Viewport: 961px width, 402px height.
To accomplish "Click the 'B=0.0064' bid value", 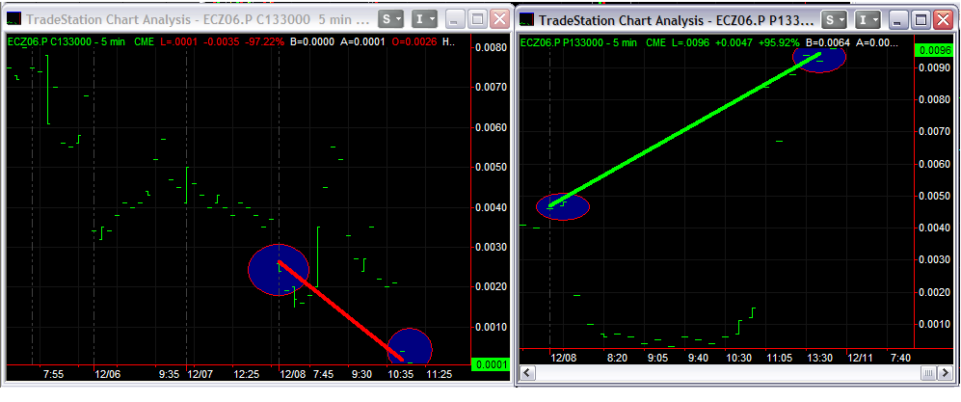I will click(x=829, y=42).
